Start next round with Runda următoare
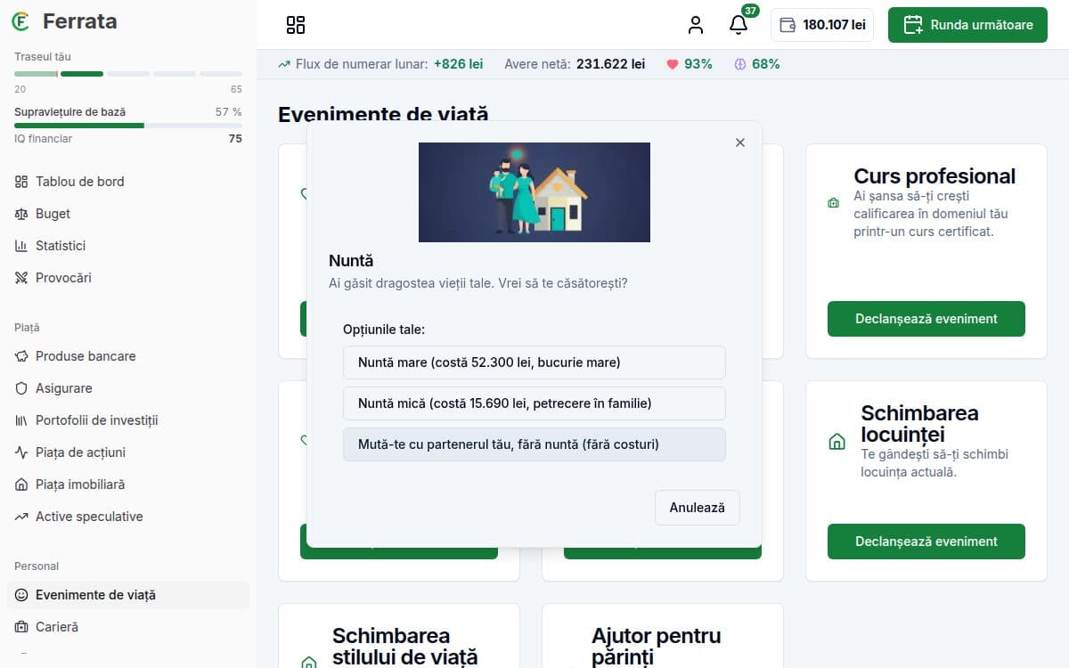The image size is (1069, 668). [x=967, y=25]
